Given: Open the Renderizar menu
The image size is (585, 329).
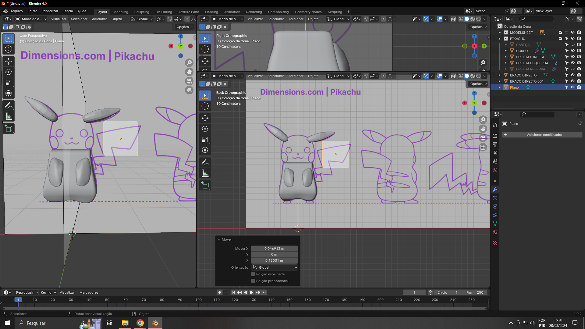Looking at the screenshot, I should (50, 11).
